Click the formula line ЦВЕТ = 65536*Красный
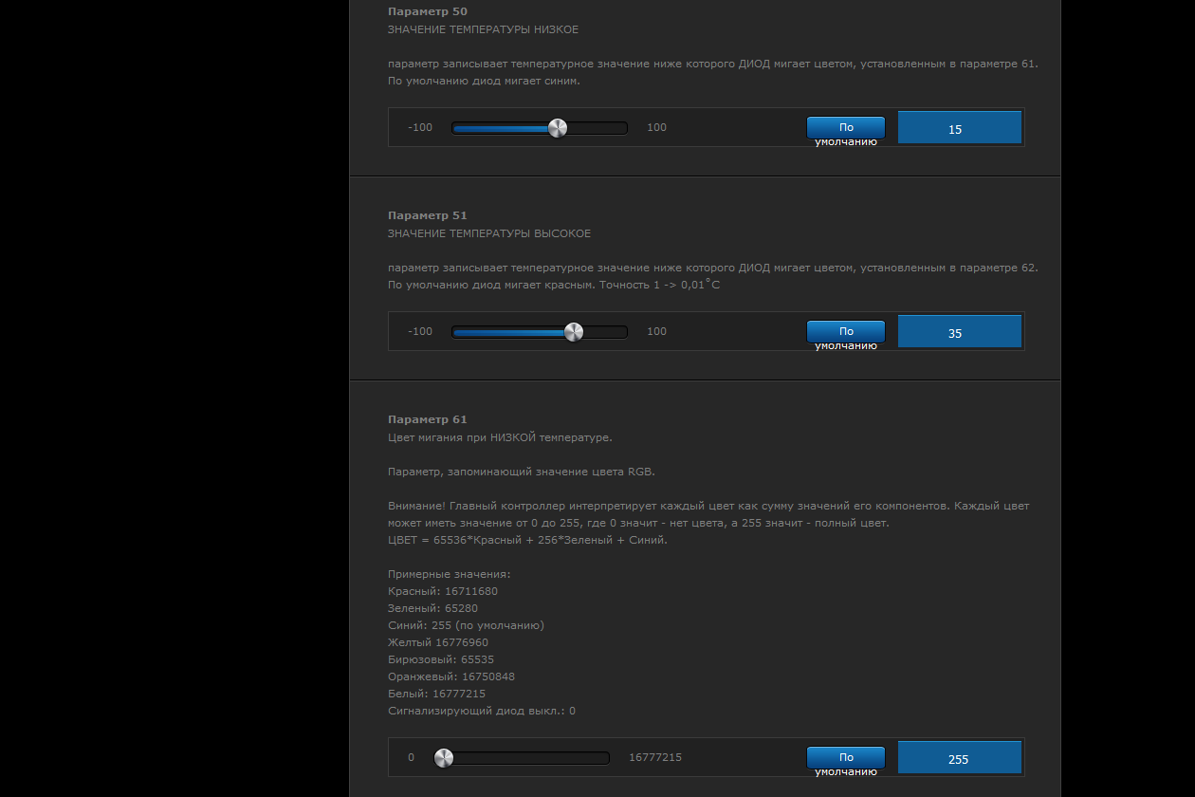Screen dimensions: 1195x797 (527, 540)
